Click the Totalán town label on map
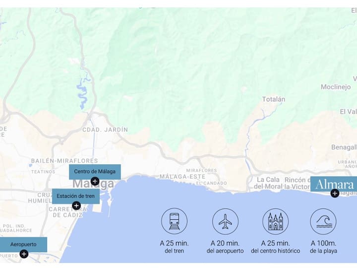This screenshot has width=357, height=268. [273, 99]
